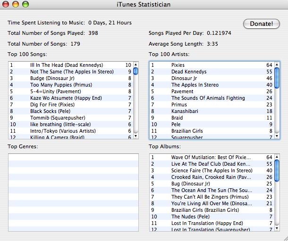The image size is (288, 241).
Task: Click the scroll up arrow in Top 100 Artists list
Action: pyautogui.click(x=277, y=64)
